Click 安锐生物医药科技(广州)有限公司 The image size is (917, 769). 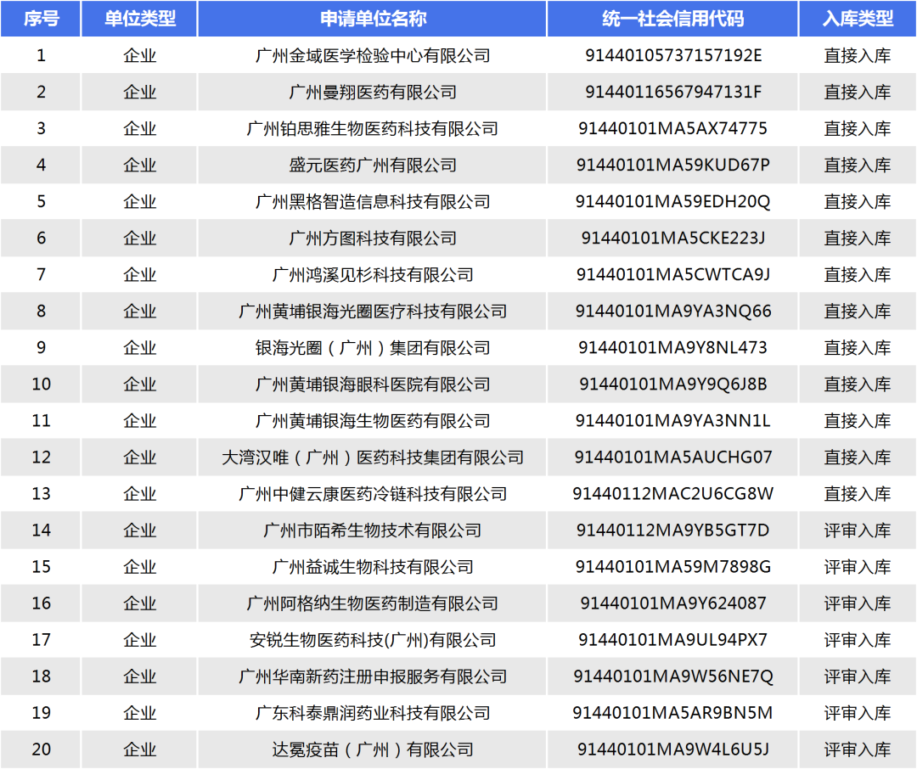pos(373,640)
